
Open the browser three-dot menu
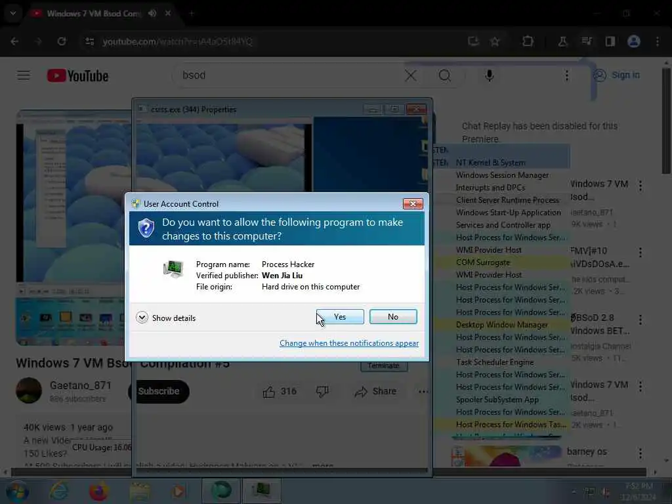(658, 41)
